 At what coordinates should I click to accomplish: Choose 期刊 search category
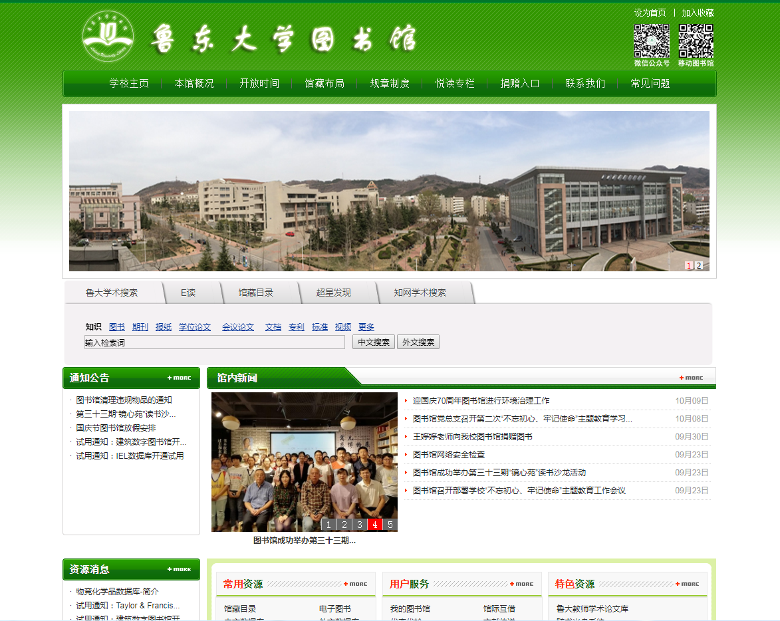coord(140,327)
